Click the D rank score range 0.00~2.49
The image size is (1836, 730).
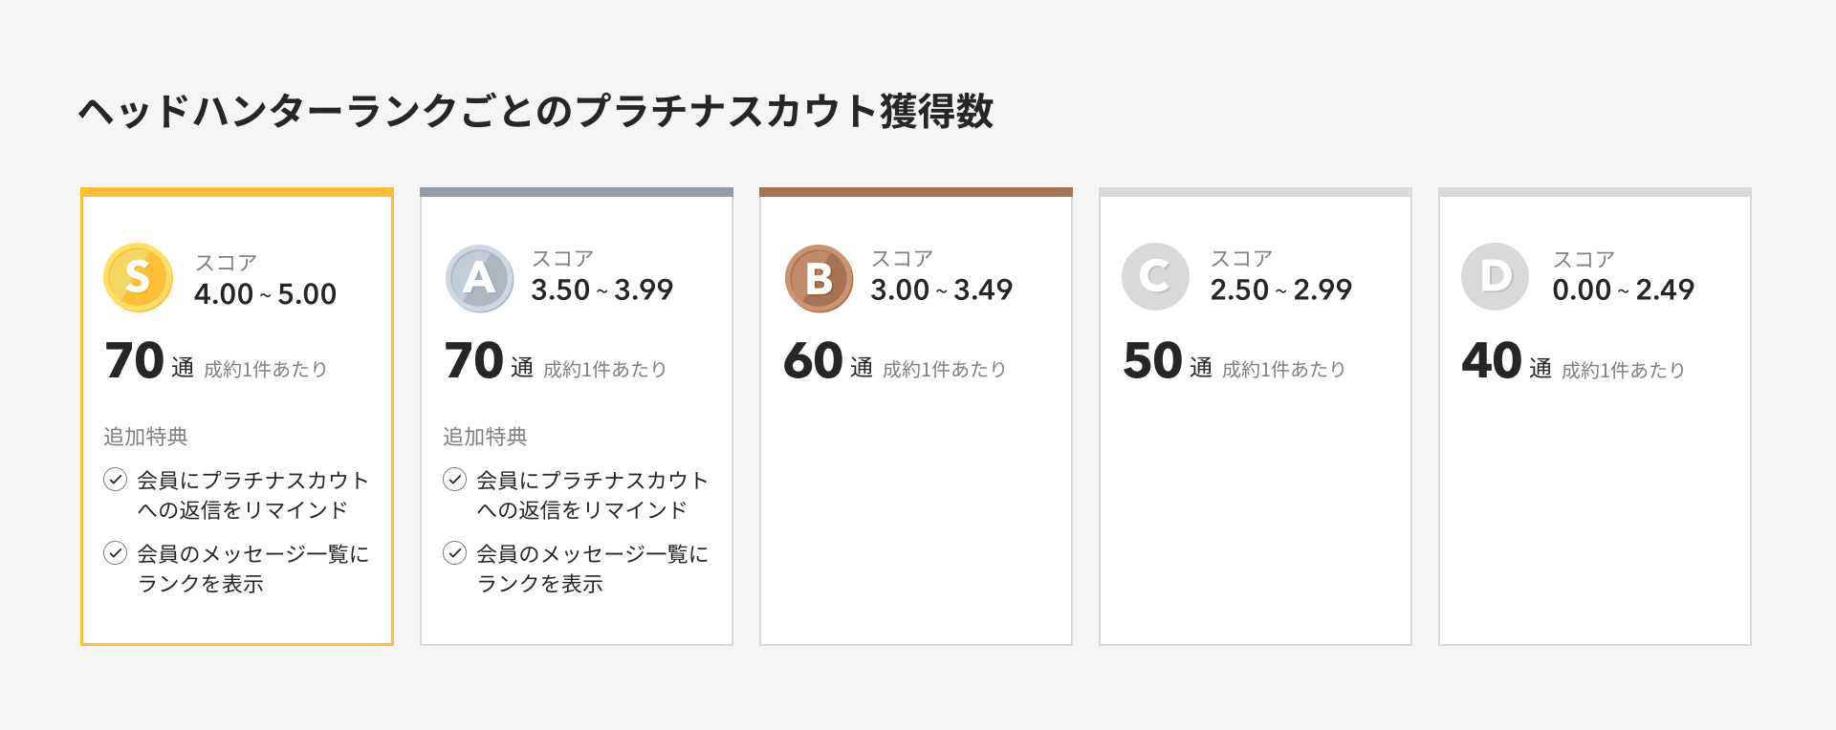tap(1623, 290)
